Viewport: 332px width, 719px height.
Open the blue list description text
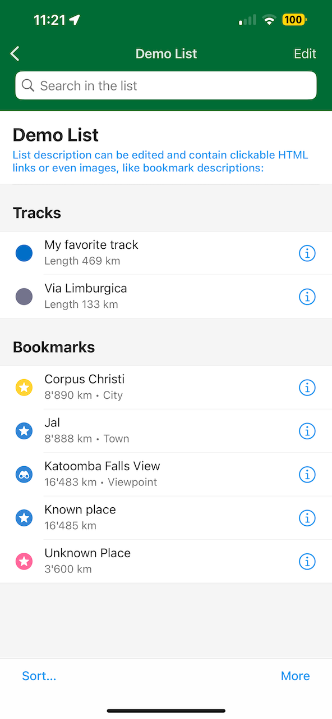click(160, 161)
